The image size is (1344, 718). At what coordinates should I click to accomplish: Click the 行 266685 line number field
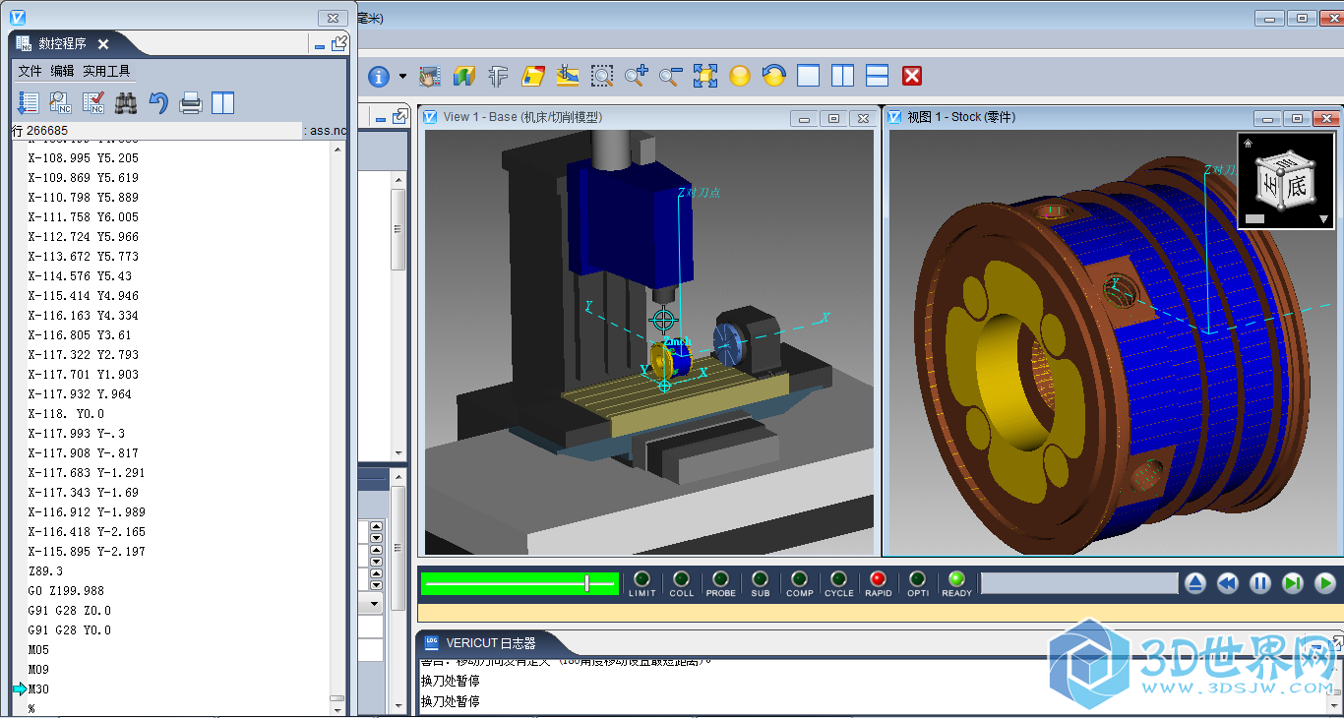point(156,130)
